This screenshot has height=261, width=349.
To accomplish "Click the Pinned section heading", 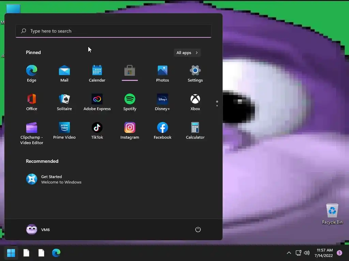I will [33, 52].
